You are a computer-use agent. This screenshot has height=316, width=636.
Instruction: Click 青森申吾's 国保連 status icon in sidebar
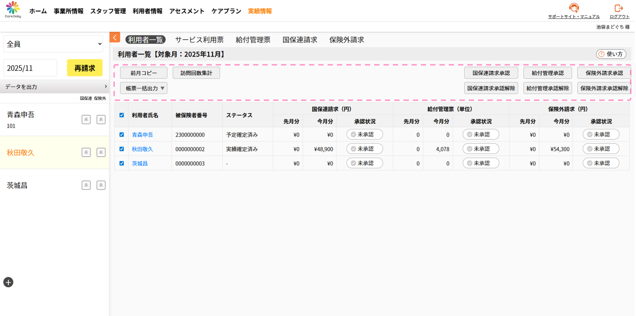(x=86, y=120)
